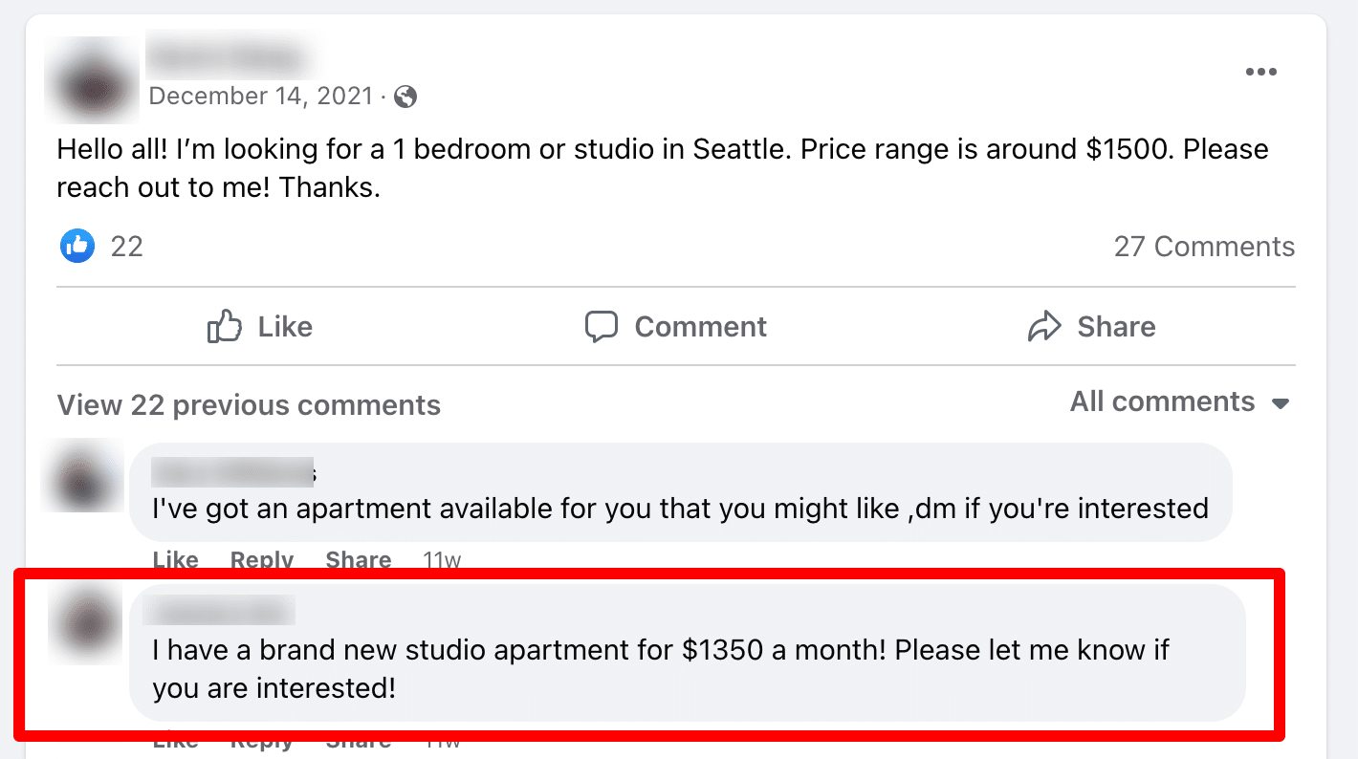1358x759 pixels.
Task: Like the comment about the available apartment
Action: point(175,560)
